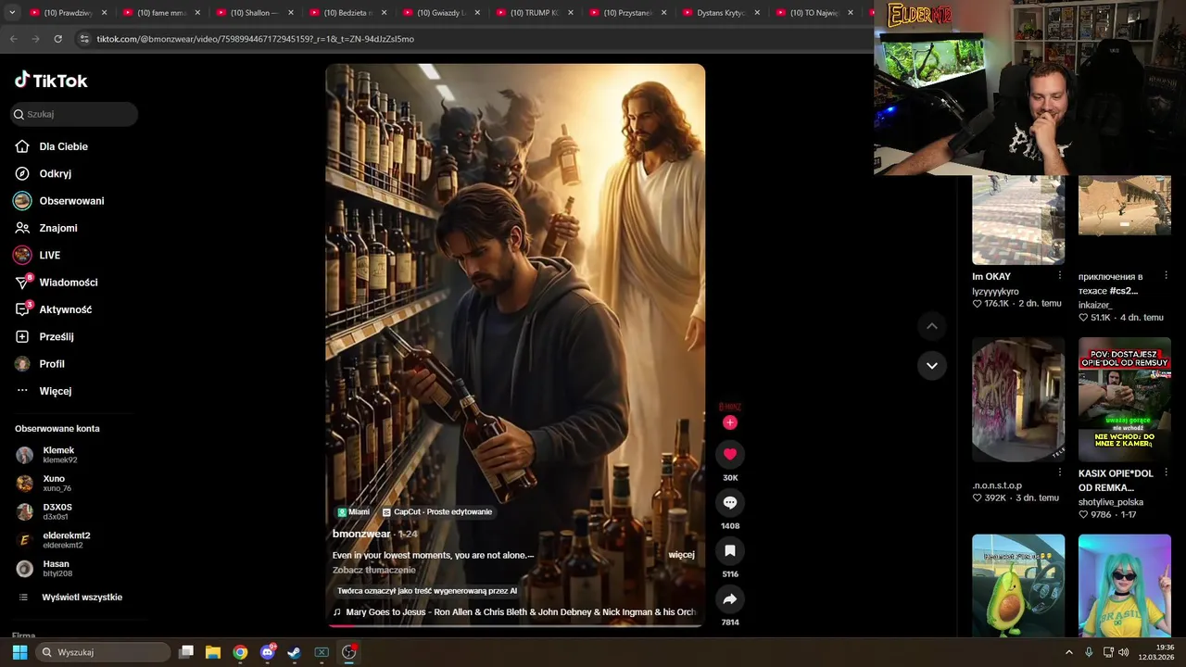The width and height of the screenshot is (1186, 667).
Task: Focus the Szukaj search field
Action: (x=74, y=114)
